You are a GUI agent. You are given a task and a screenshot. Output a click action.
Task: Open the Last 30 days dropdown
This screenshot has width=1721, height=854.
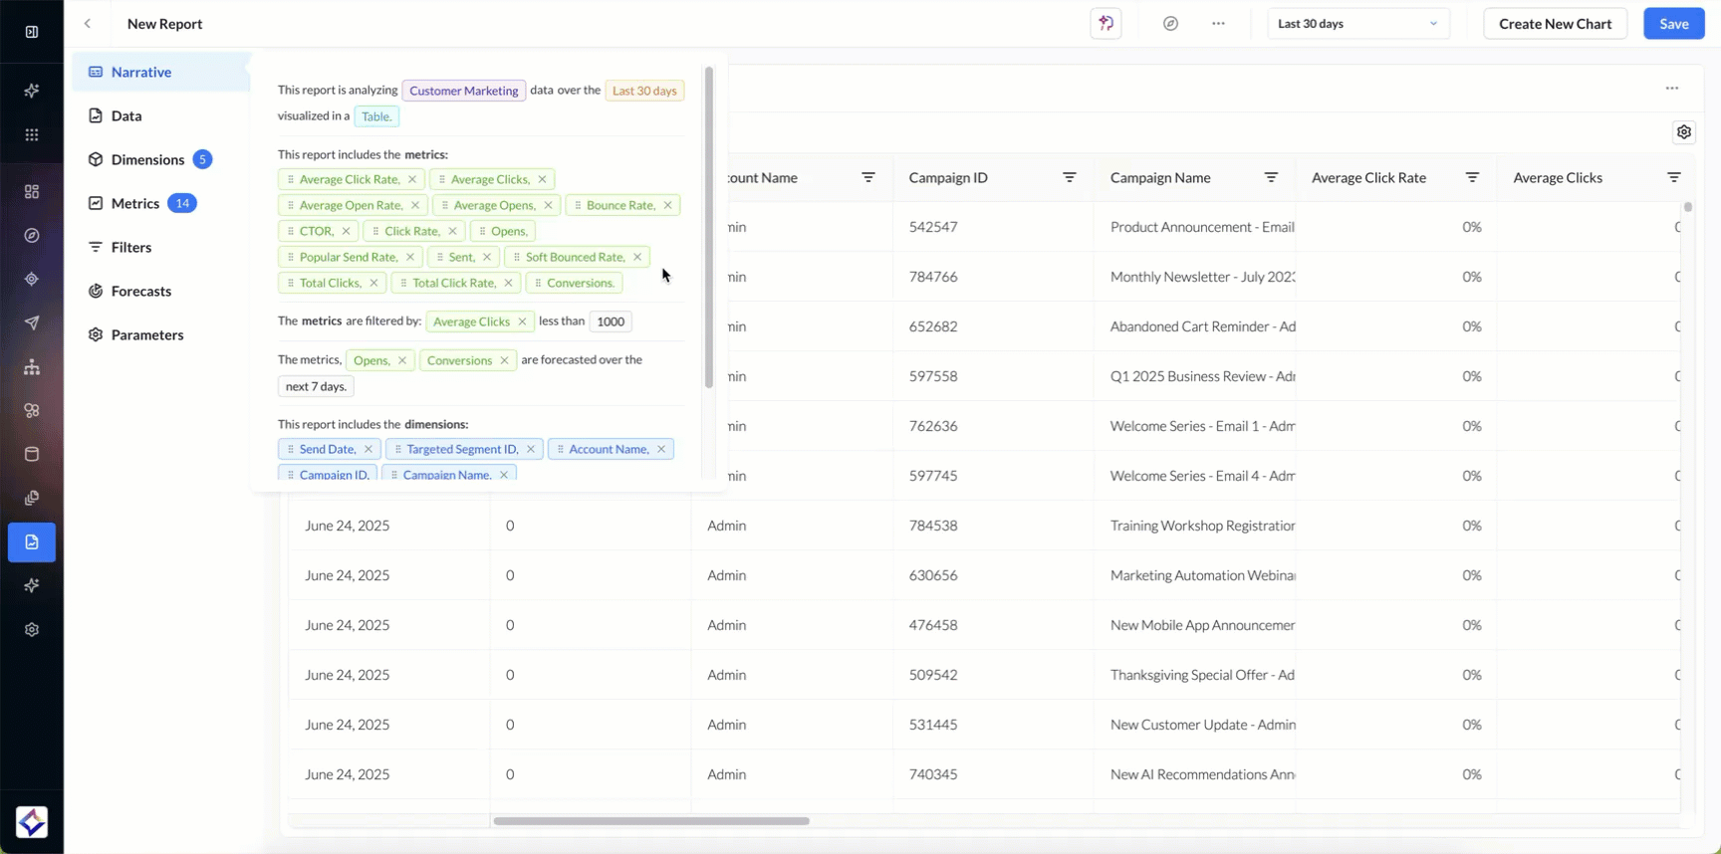click(1357, 24)
